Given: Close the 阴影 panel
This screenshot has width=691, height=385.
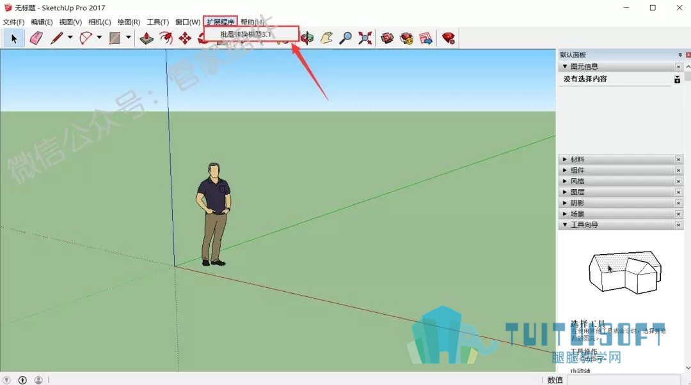Looking at the screenshot, I should click(x=678, y=203).
